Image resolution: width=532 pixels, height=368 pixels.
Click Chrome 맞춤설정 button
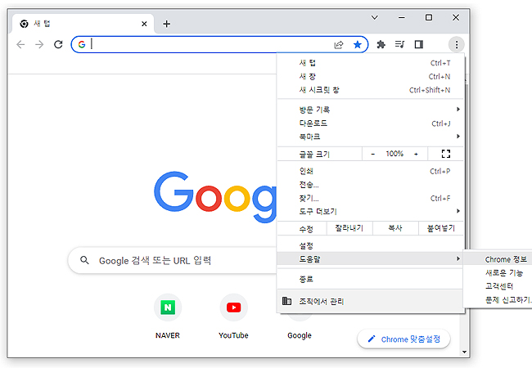[x=404, y=339]
